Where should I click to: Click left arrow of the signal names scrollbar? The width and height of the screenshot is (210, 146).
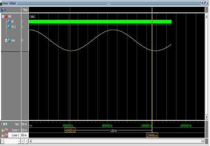[2, 141]
